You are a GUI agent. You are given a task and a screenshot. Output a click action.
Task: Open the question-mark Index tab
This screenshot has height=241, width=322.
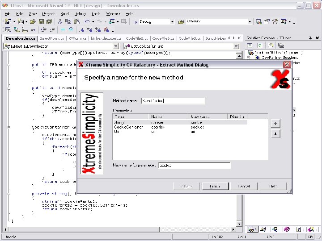(299, 230)
